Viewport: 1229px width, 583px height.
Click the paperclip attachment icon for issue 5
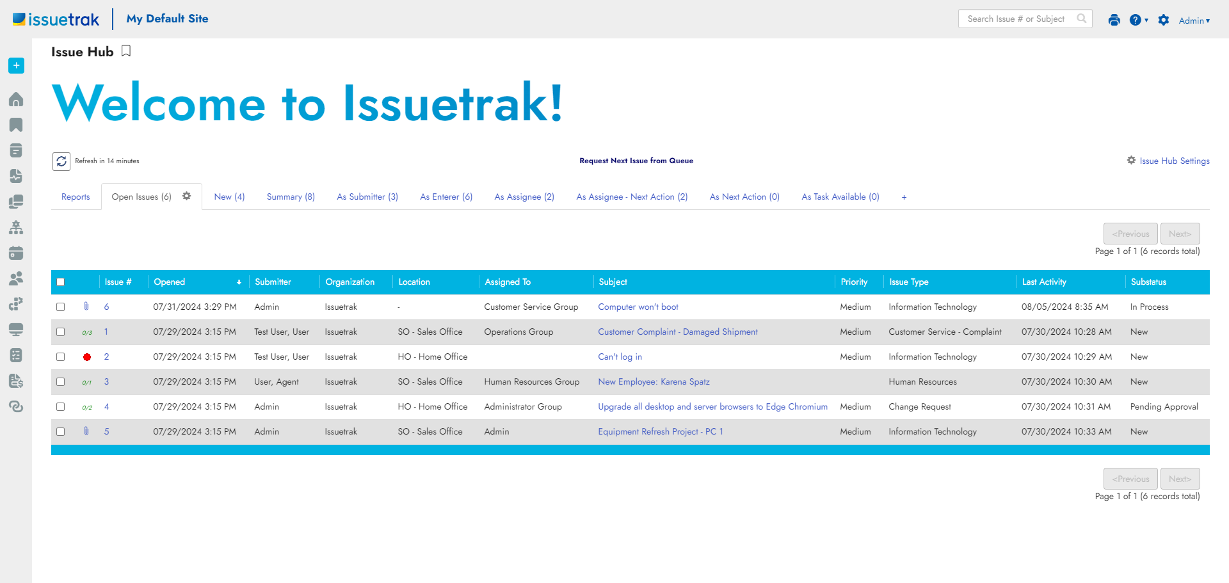[x=86, y=431]
